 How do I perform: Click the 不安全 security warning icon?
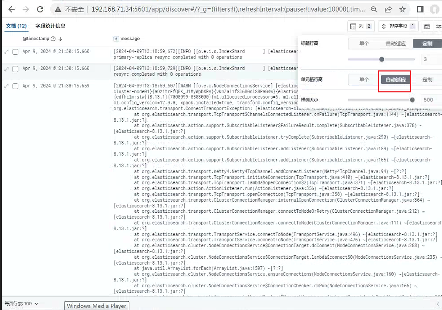(x=58, y=9)
